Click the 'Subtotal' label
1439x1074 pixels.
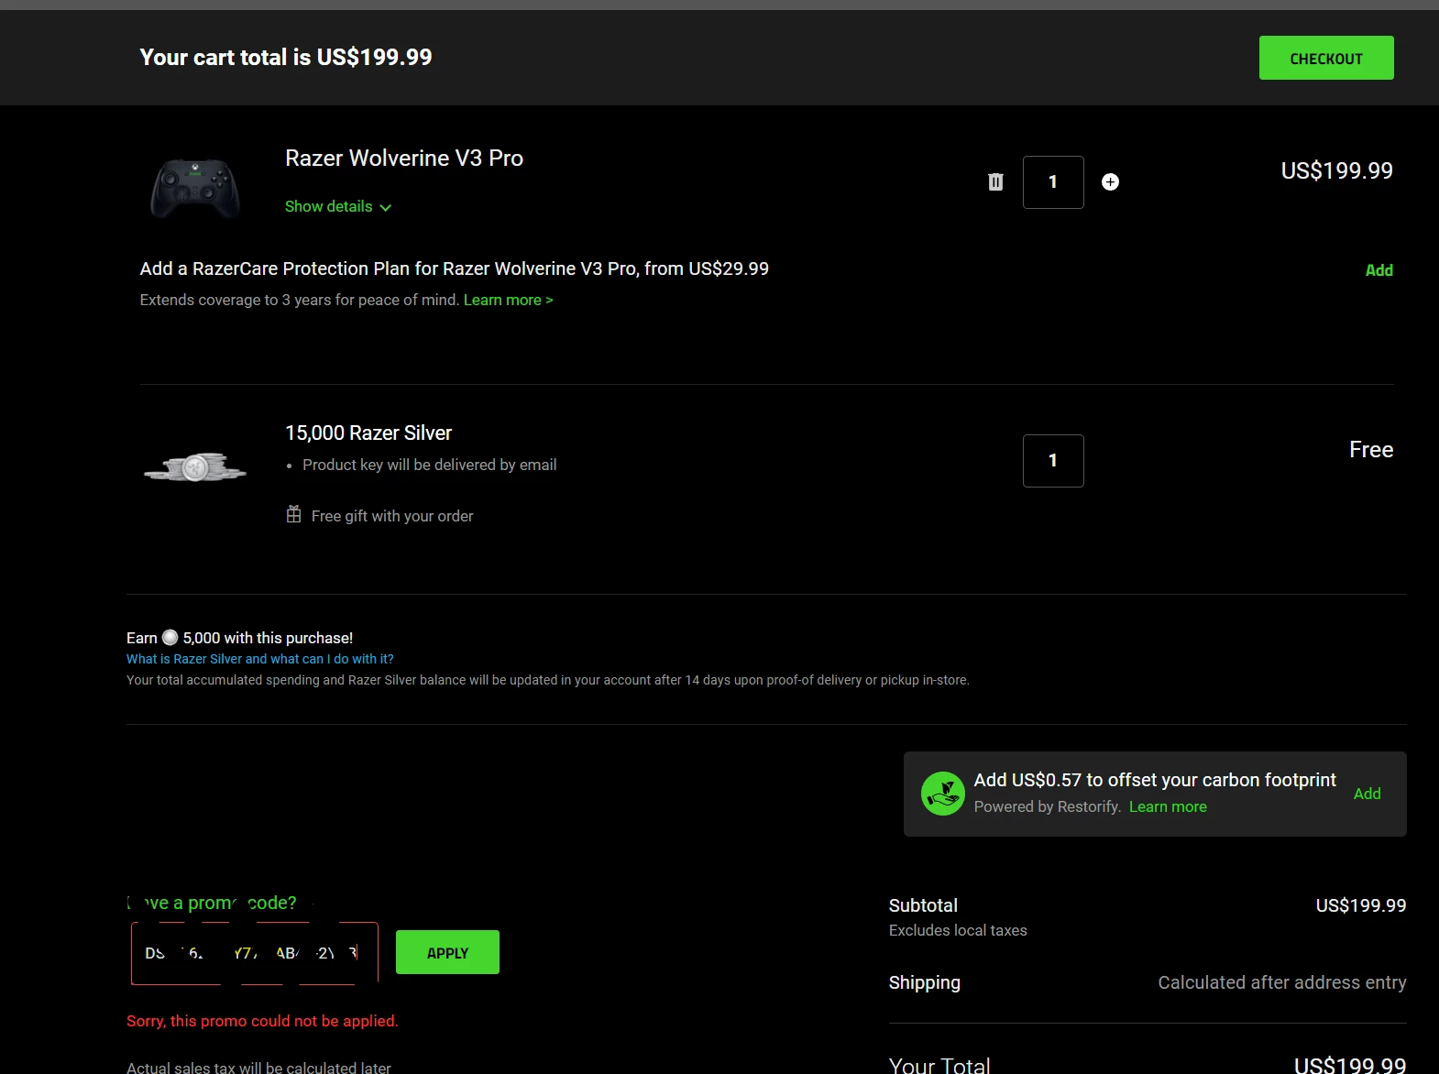click(x=923, y=905)
